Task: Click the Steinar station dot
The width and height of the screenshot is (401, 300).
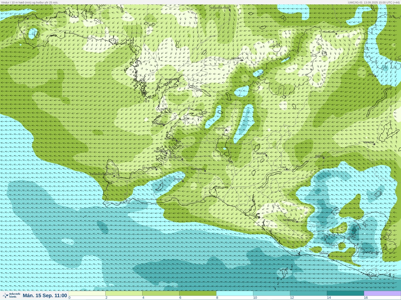Action: click(329, 255)
